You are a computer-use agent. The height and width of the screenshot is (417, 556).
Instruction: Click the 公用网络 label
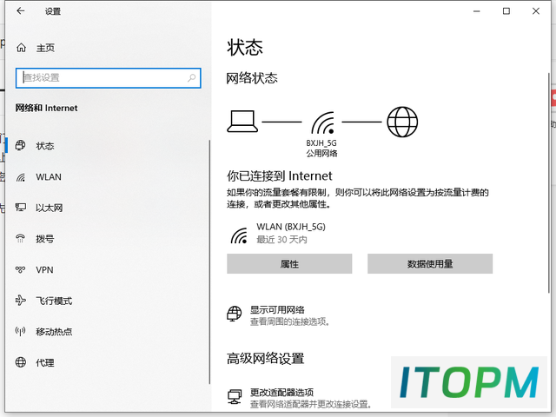pos(321,153)
